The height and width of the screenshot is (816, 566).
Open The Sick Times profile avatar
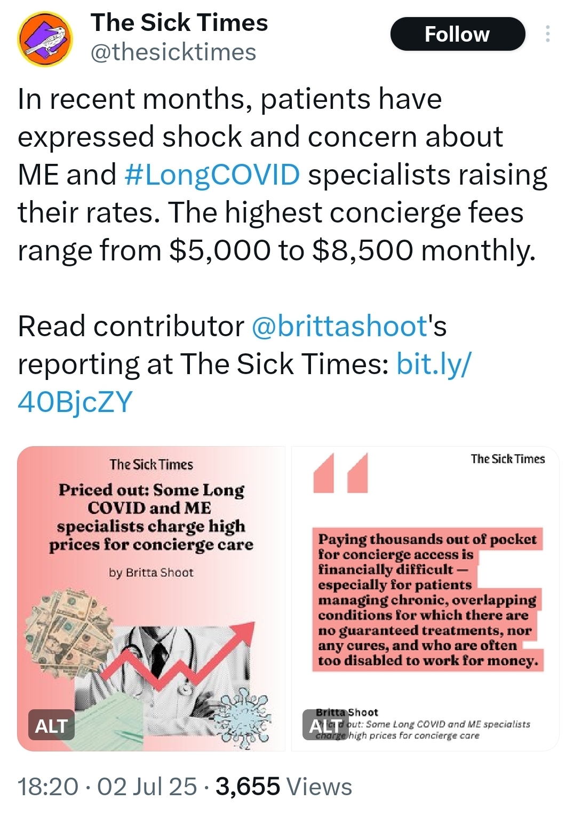pos(45,38)
